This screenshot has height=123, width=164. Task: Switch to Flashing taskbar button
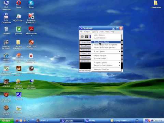click(97, 121)
